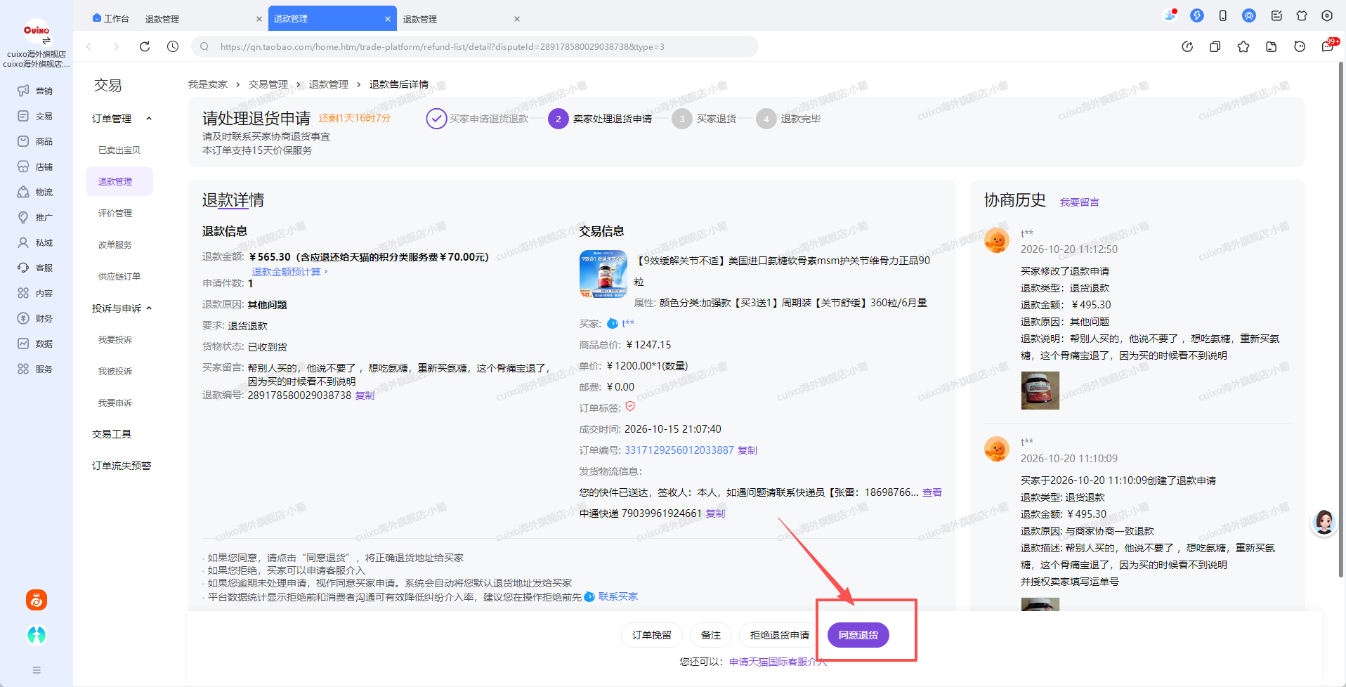This screenshot has height=687, width=1346.
Task: Click the orange app icon at sidebar bottom
Action: coord(37,600)
